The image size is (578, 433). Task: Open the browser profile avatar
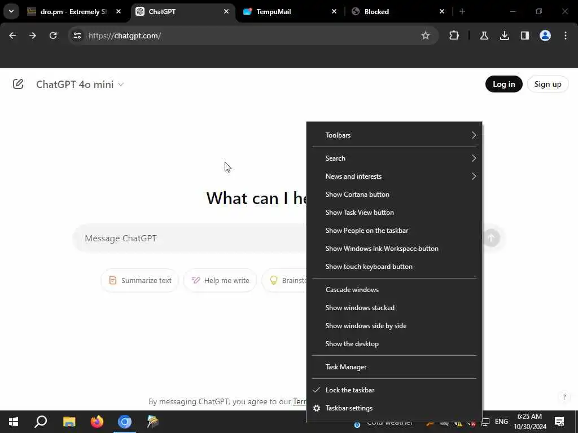(x=545, y=36)
